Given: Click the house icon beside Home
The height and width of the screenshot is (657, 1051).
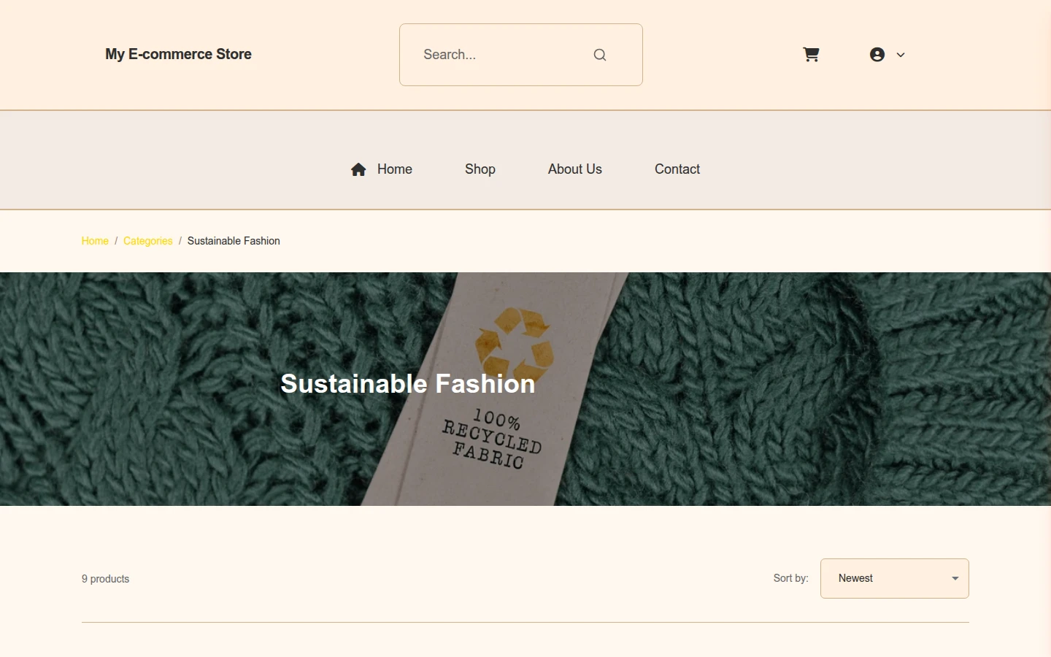Looking at the screenshot, I should coord(358,169).
